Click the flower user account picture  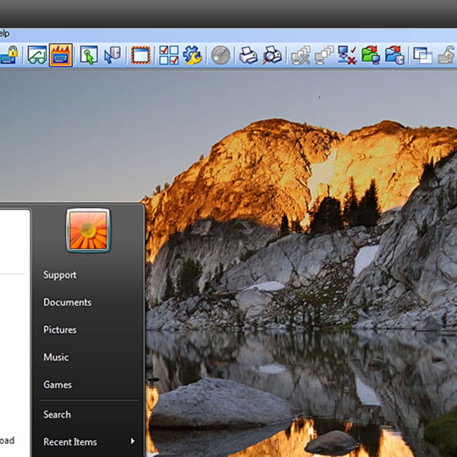88,230
